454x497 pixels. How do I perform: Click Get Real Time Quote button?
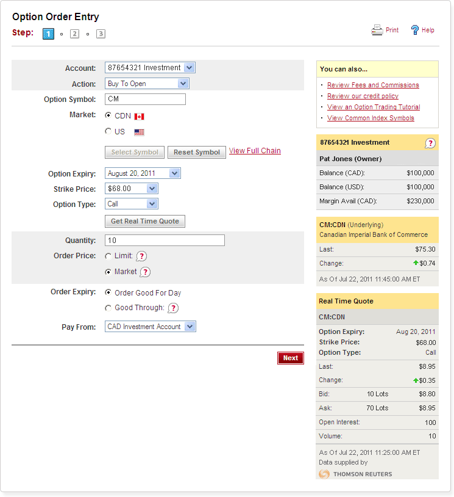(145, 221)
